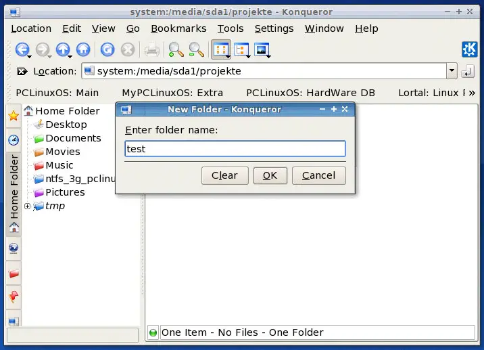
Task: Click the Go button beside location bar
Action: pos(468,72)
